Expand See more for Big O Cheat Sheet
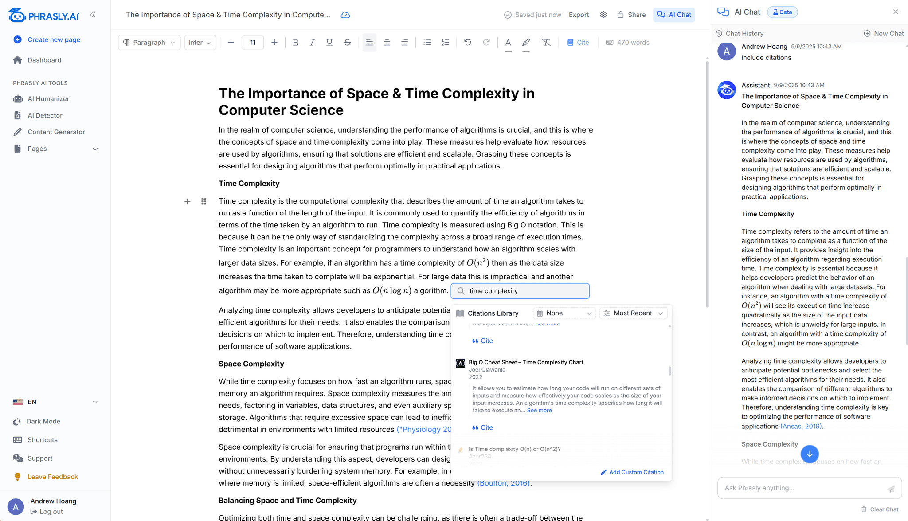The height and width of the screenshot is (521, 908). 540,411
